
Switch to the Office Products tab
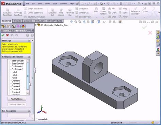click(x=55, y=21)
